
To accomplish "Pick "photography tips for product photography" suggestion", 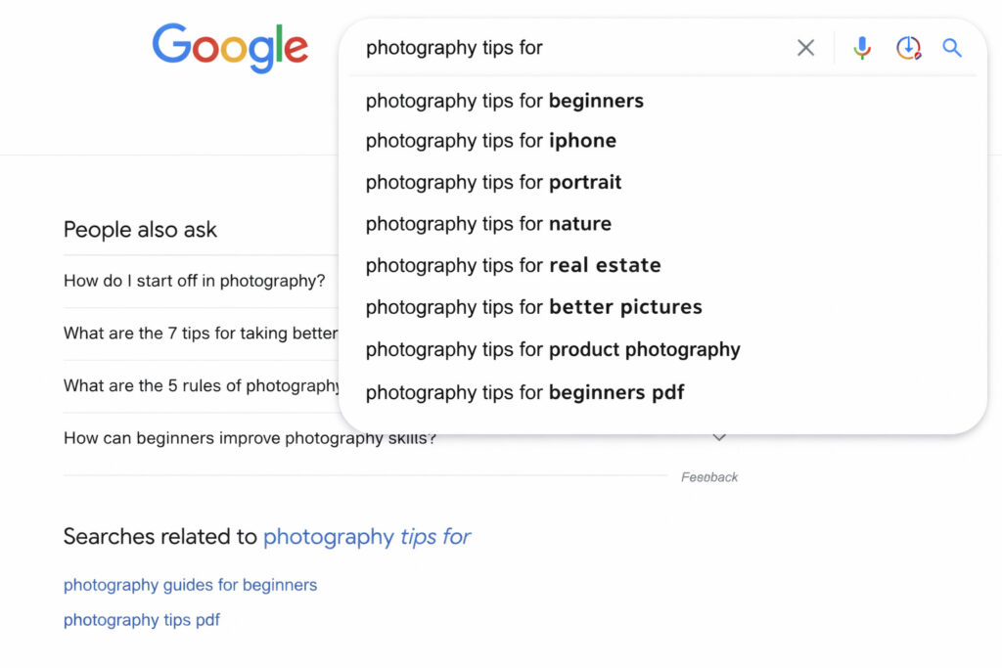I will click(553, 349).
